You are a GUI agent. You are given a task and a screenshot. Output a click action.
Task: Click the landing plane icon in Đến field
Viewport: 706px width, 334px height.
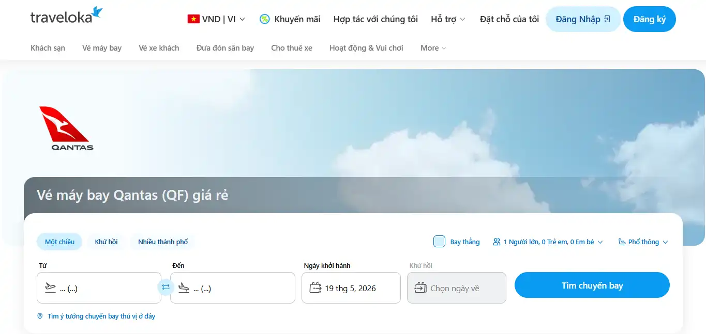pos(184,288)
